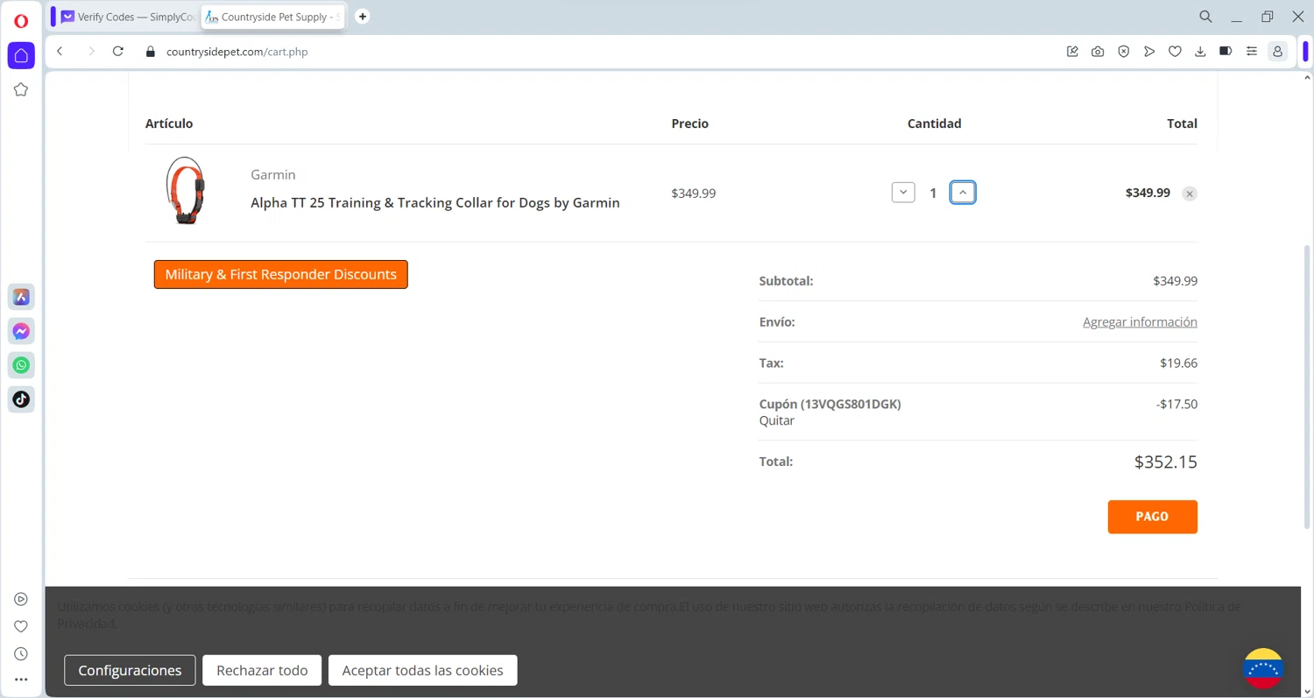This screenshot has width=1314, height=698.
Task: Remove the Alpha TT 25 collar item
Action: [x=1189, y=194]
